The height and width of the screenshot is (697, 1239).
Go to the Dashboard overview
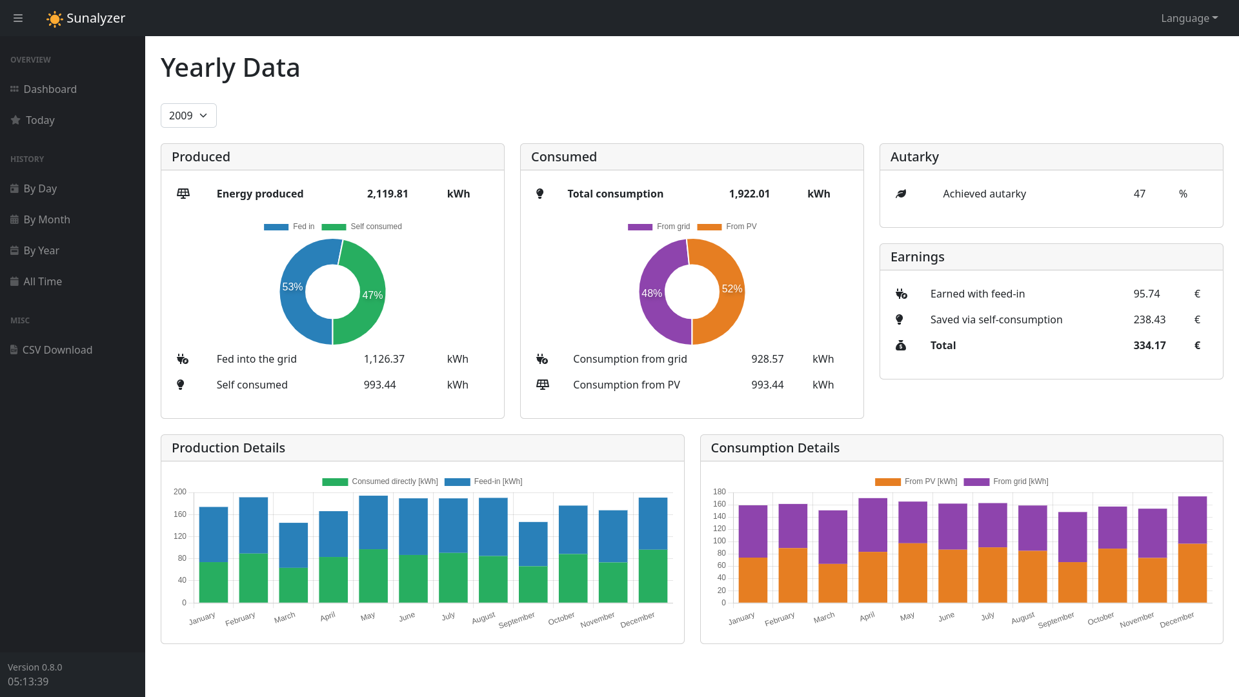pyautogui.click(x=50, y=89)
